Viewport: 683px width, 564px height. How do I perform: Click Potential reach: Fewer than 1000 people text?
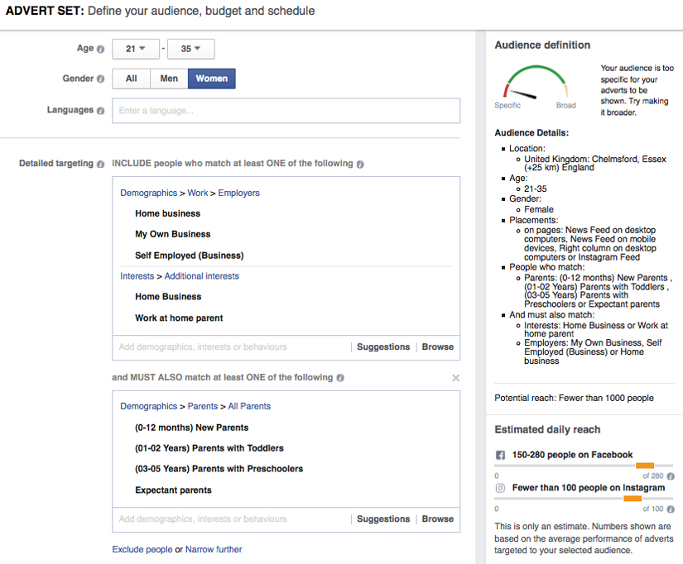pos(574,398)
